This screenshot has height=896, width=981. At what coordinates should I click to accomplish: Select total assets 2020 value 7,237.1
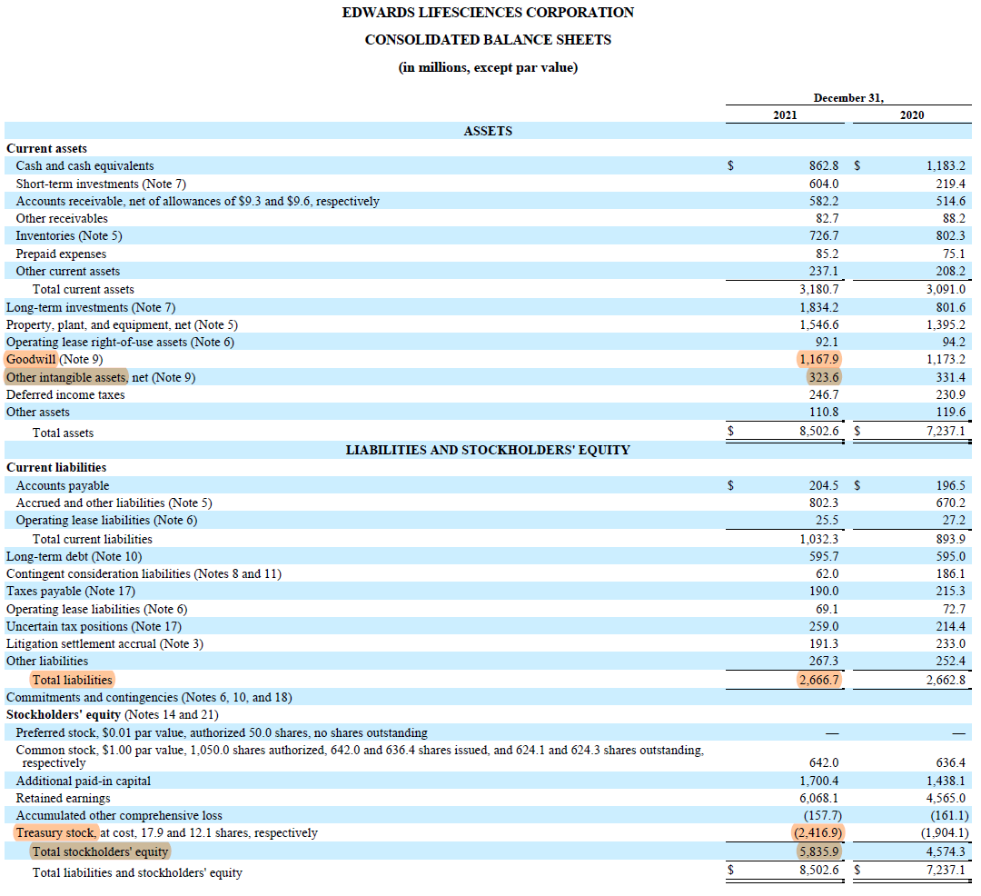[946, 431]
